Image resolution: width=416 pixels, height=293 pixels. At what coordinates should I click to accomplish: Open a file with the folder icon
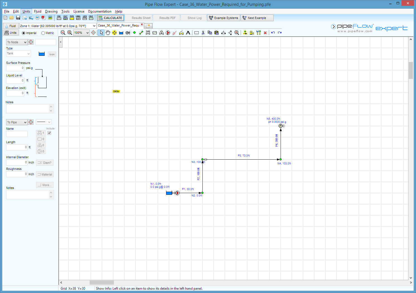pos(11,18)
